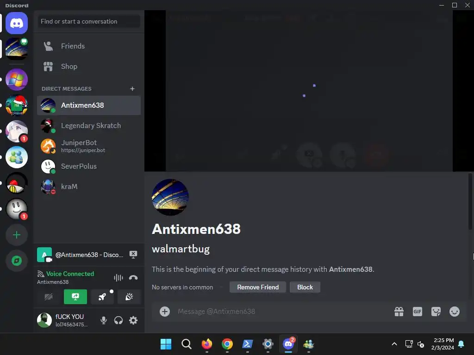Open Explore Discoverable Servers compass icon
Viewport: 474px width, 355px height.
coord(17,261)
